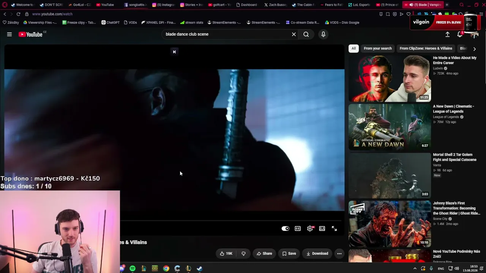Open 'Nové YouTube Podmínky Nás Zničí' title

click(456, 254)
